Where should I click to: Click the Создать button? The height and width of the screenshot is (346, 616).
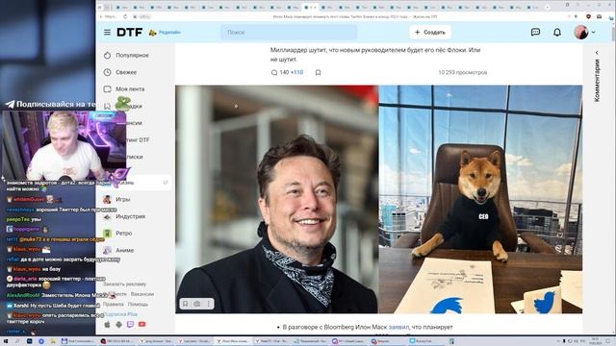pos(430,32)
